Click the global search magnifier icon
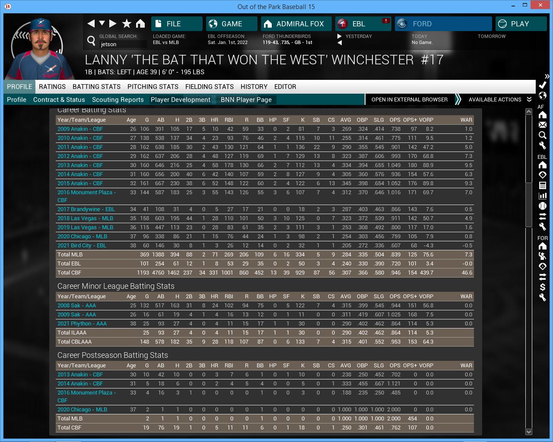This screenshot has height=442, width=553. tap(91, 41)
